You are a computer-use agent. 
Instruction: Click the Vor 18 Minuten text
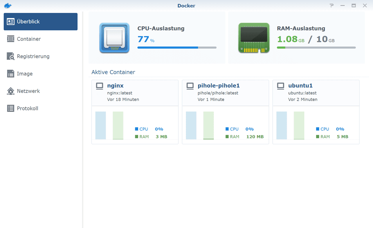pyautogui.click(x=123, y=99)
